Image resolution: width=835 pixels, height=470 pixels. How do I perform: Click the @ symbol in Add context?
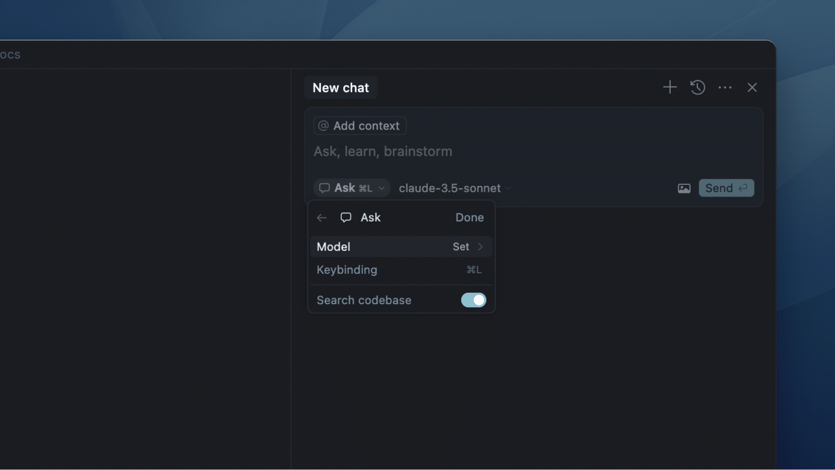(x=323, y=126)
